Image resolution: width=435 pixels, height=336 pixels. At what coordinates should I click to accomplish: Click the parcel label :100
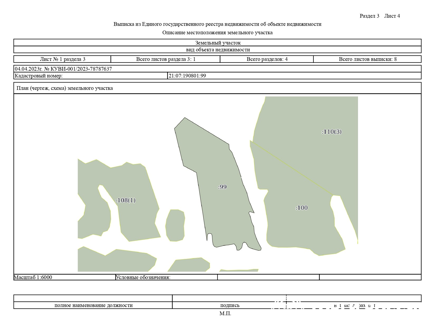pos(301,208)
